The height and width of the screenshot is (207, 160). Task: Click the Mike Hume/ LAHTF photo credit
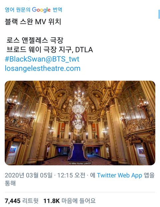[80, 163]
